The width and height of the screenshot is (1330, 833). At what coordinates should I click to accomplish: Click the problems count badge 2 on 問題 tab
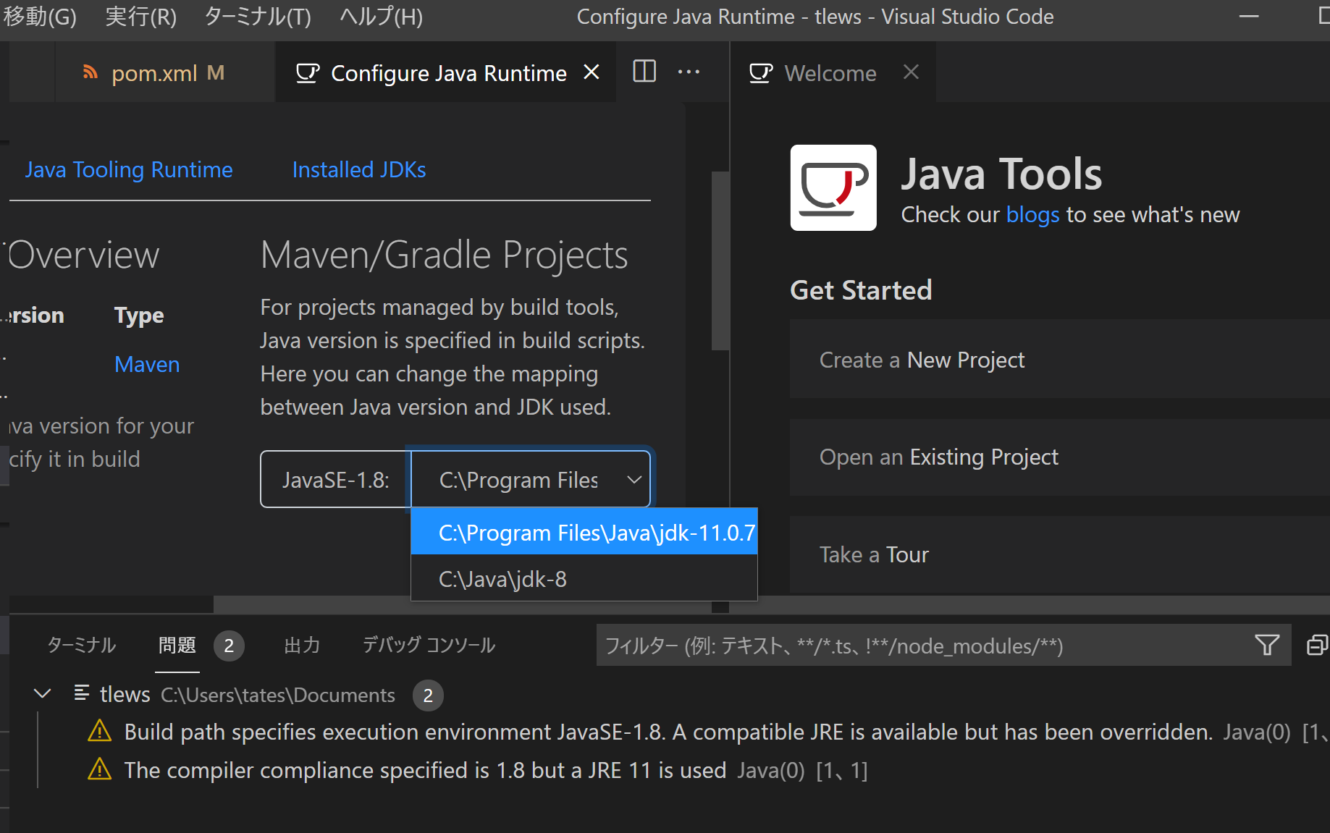pyautogui.click(x=229, y=646)
